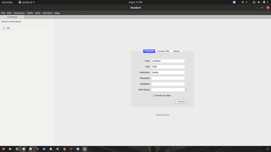Click the Connect button
Viewport: 271px width, 152px height.
click(x=181, y=102)
